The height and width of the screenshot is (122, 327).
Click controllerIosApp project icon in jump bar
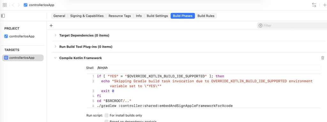coord(26,5)
